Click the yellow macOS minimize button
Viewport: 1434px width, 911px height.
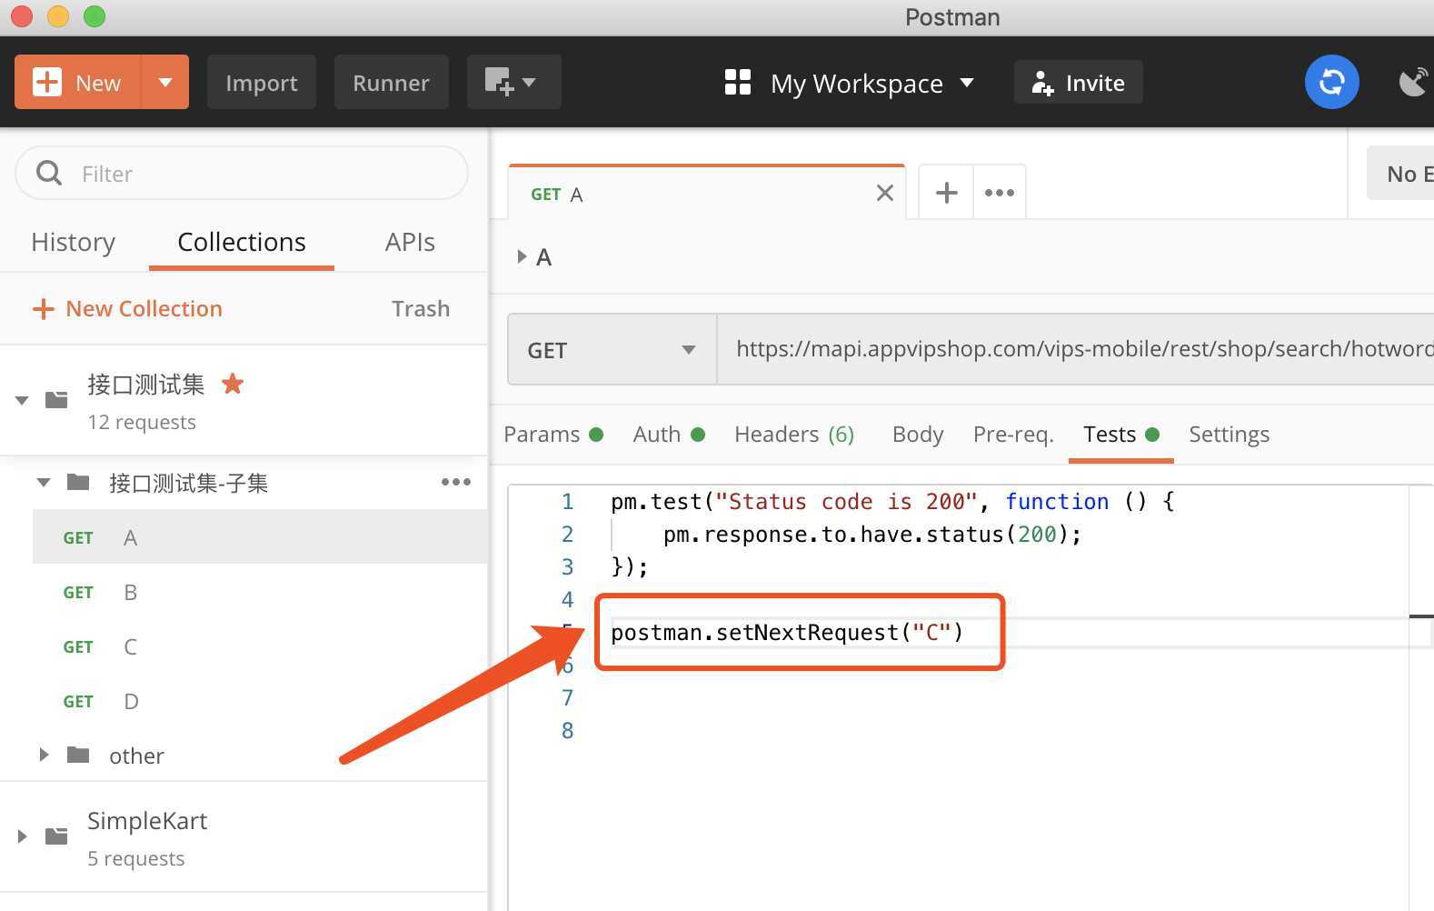57,16
